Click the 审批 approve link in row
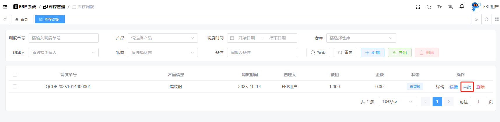 click(x=467, y=87)
